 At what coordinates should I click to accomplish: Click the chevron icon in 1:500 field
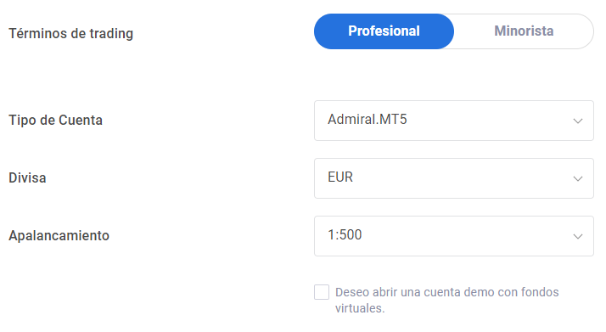click(578, 236)
